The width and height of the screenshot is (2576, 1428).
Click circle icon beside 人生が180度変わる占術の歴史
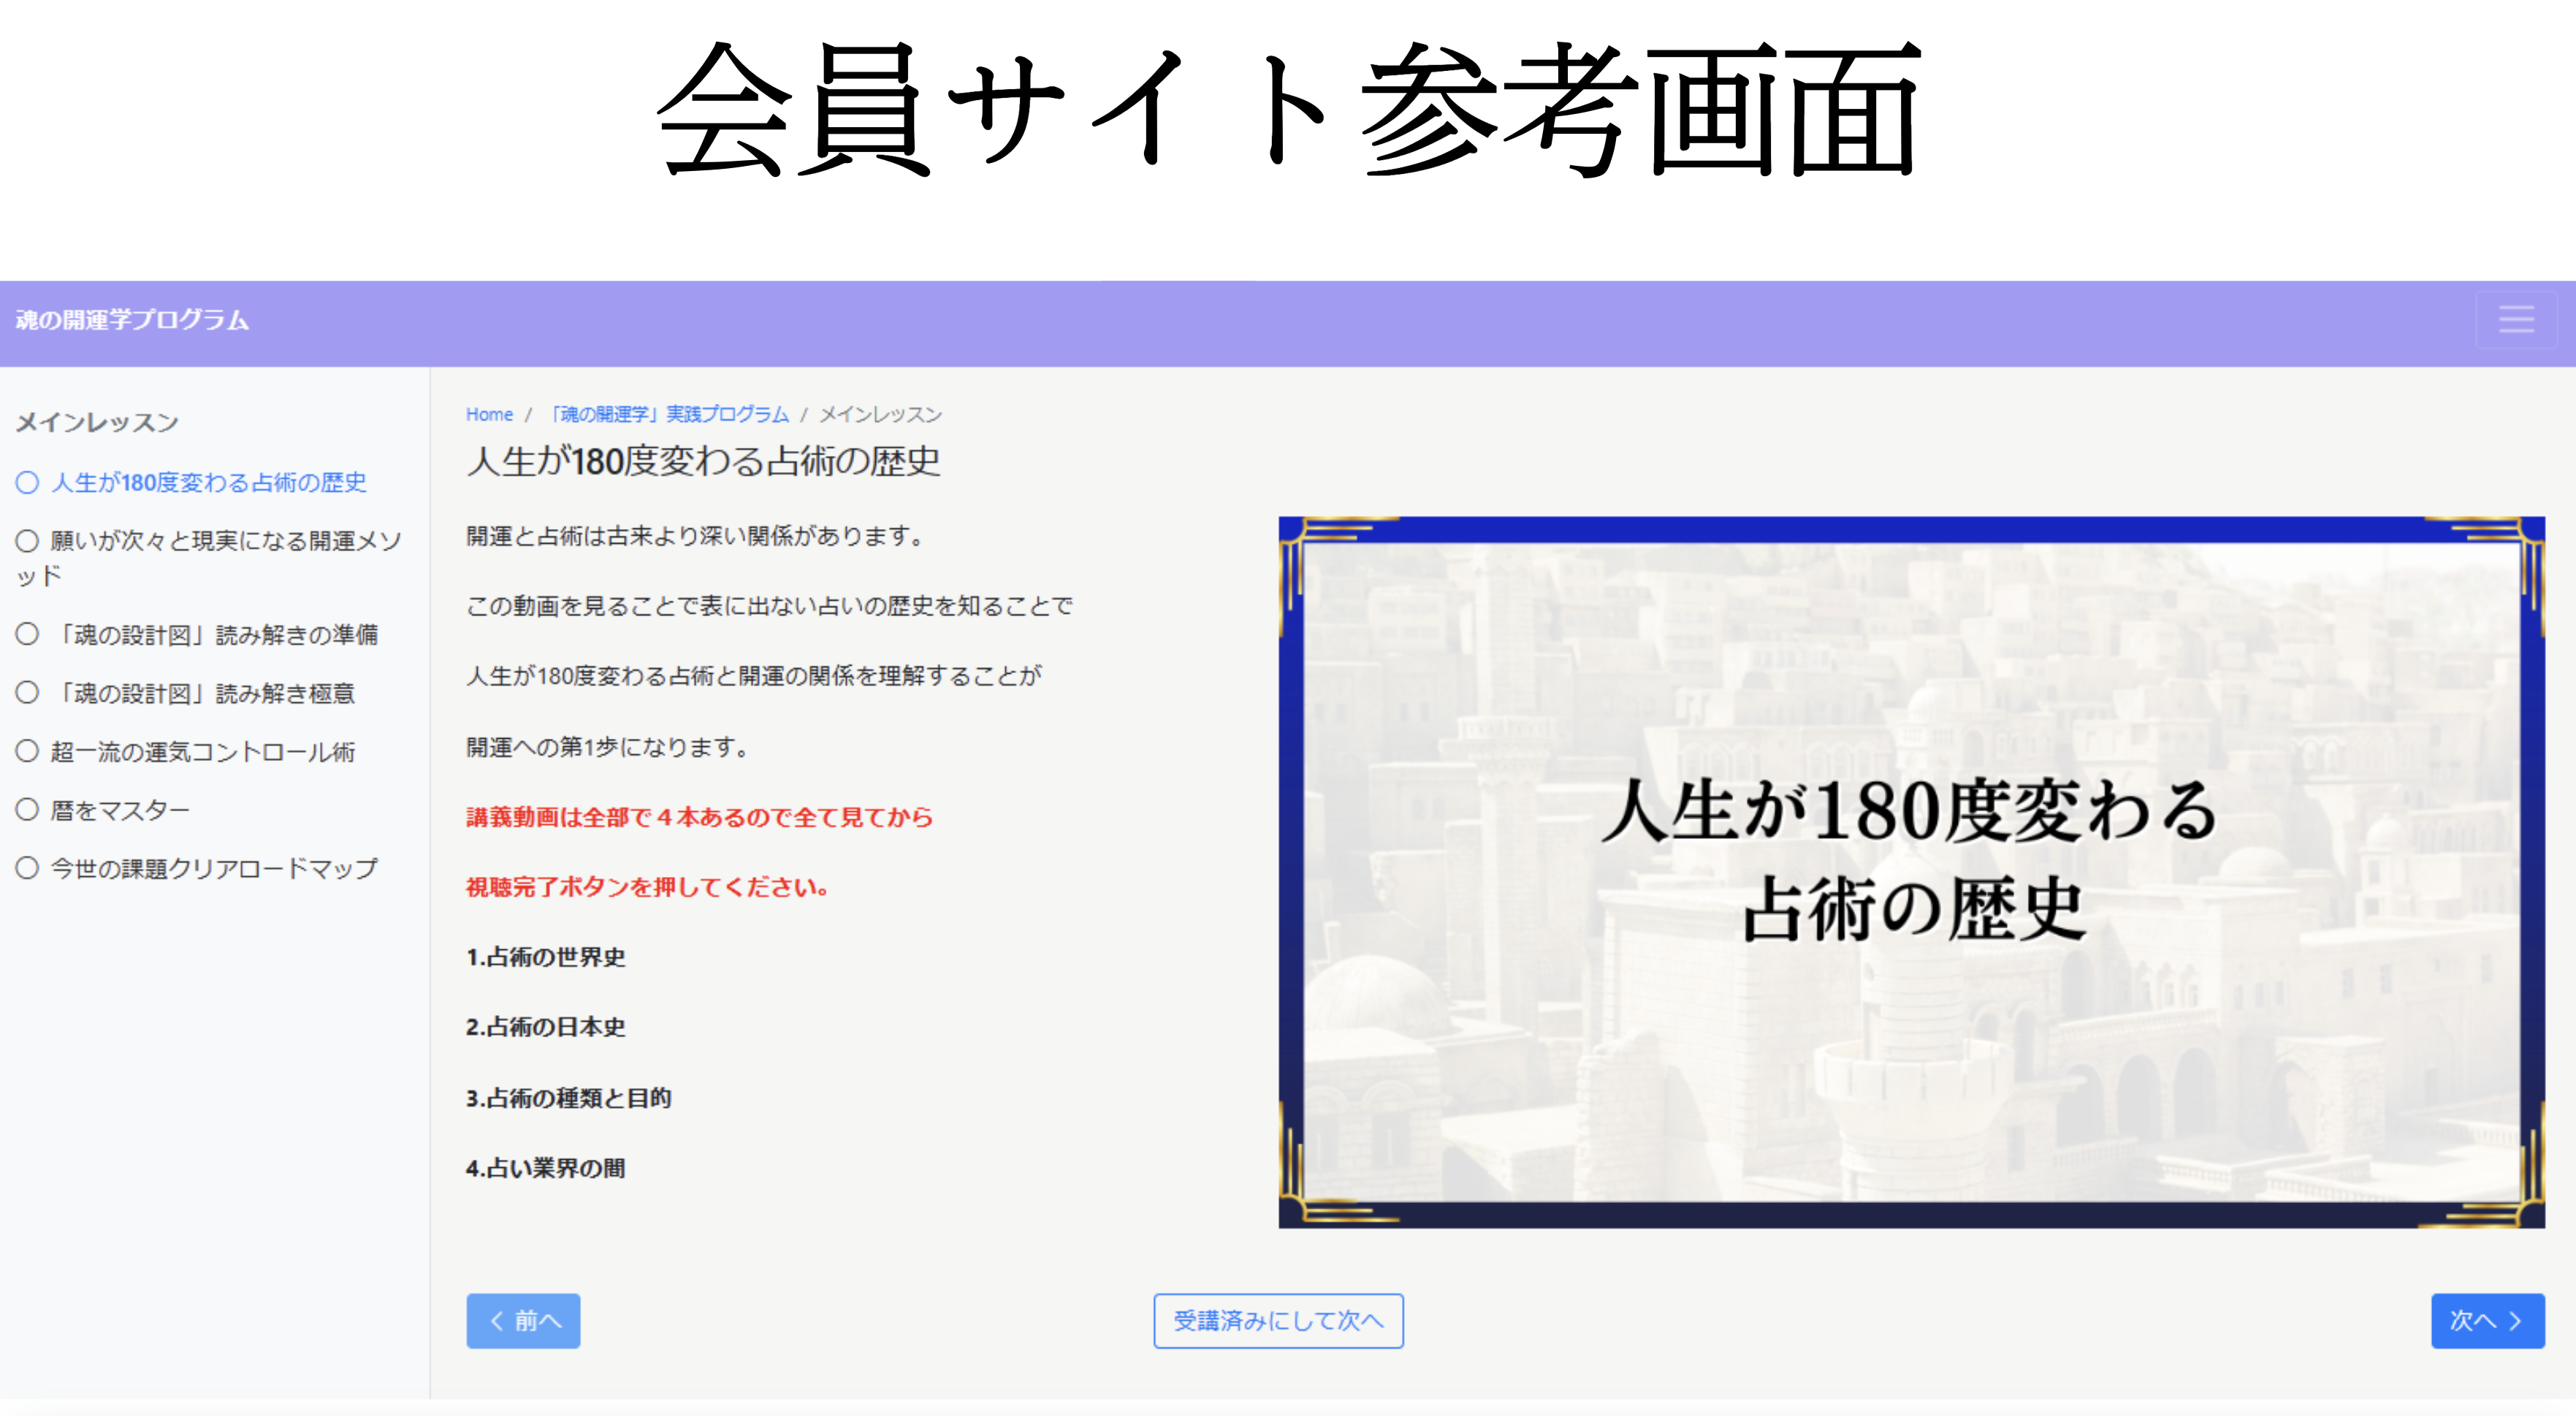[x=27, y=483]
